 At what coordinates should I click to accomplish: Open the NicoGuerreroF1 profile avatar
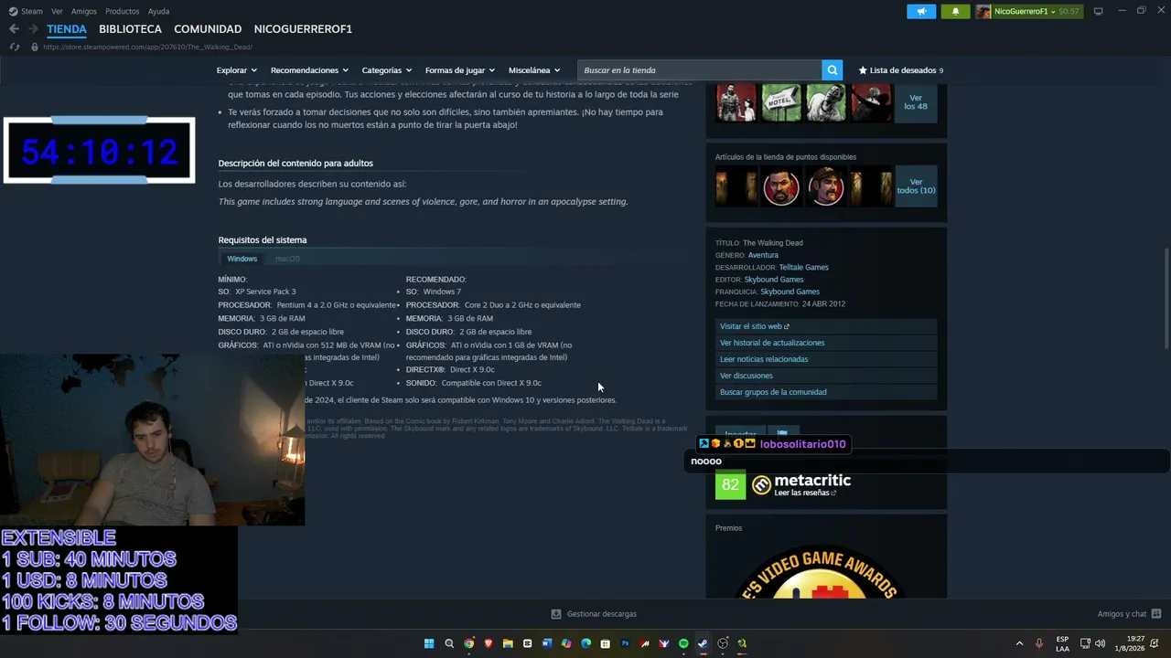(x=983, y=11)
